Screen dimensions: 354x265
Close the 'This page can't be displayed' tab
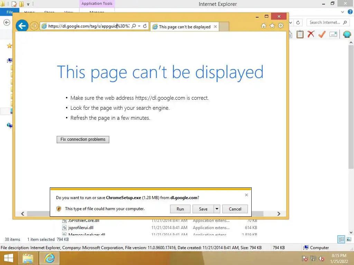tap(215, 27)
